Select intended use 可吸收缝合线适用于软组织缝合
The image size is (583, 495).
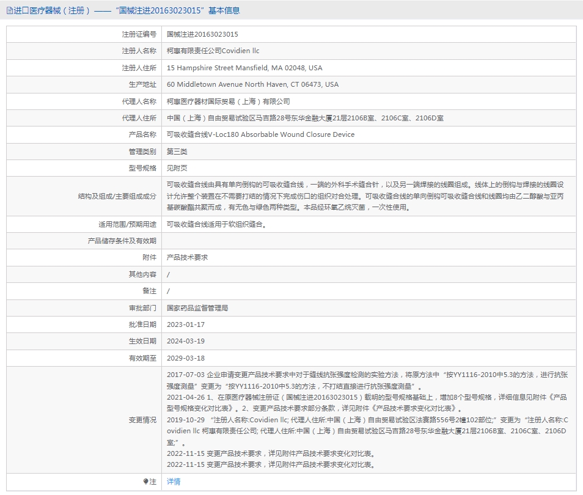(217, 224)
